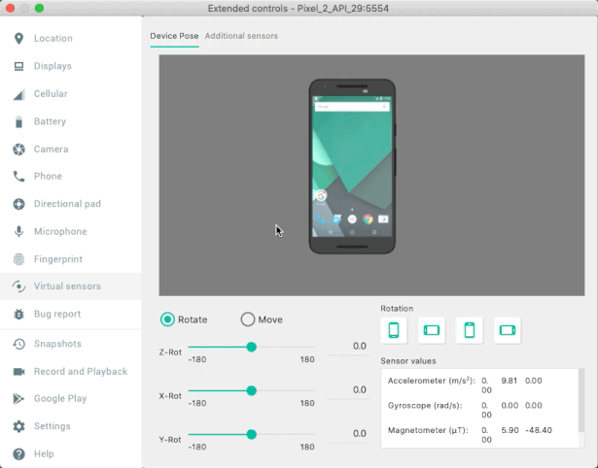Go to the Directional pad section
Image resolution: width=598 pixels, height=468 pixels.
tap(71, 204)
